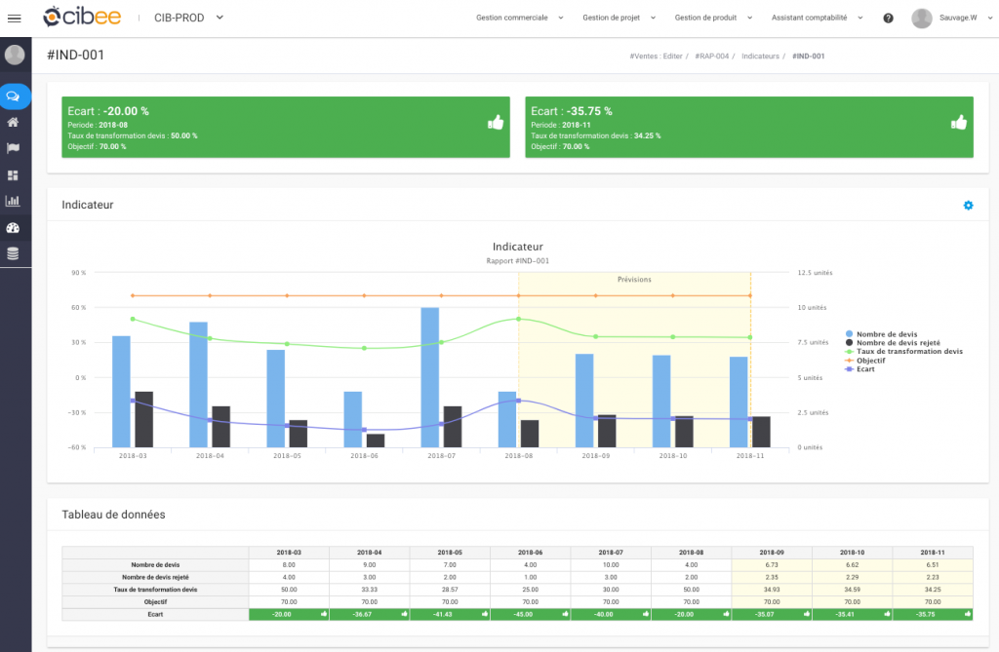The width and height of the screenshot is (999, 652).
Task: Click the thumbs-up in the -20.00 Ecart cell for 2018-03
Action: (x=324, y=614)
